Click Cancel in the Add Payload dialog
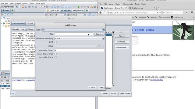Screen dimensions: 195x109 [x=92, y=88]
